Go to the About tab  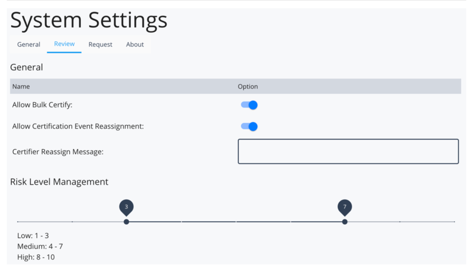point(135,44)
